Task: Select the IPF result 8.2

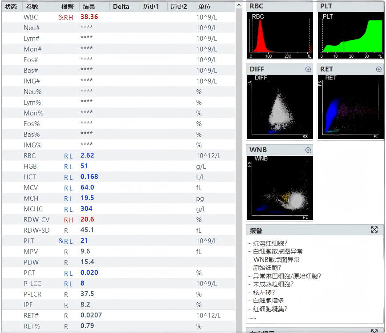Action: pos(85,305)
